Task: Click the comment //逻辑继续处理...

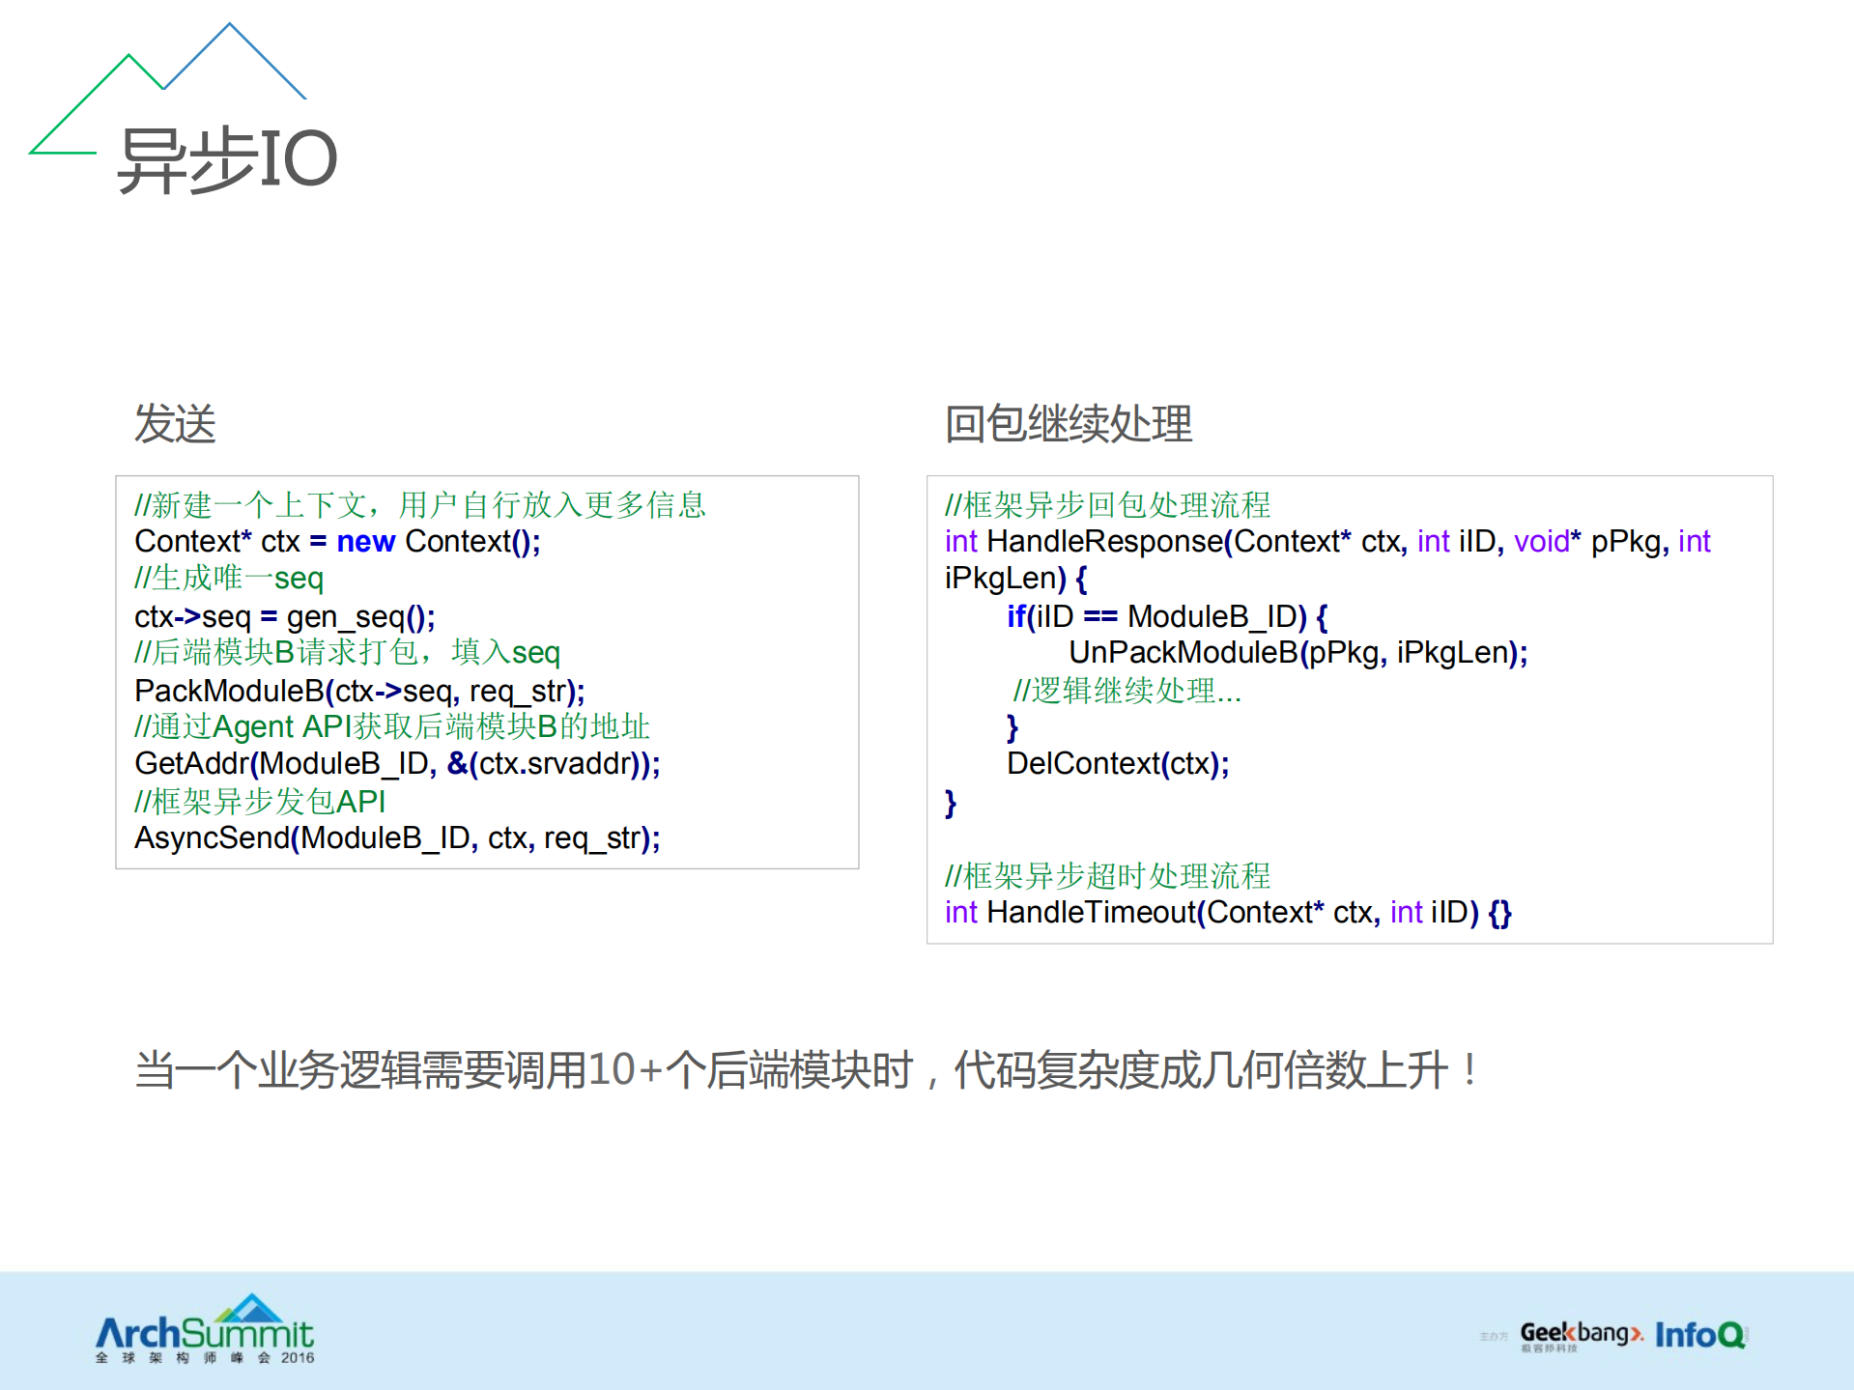Action: 1127,691
